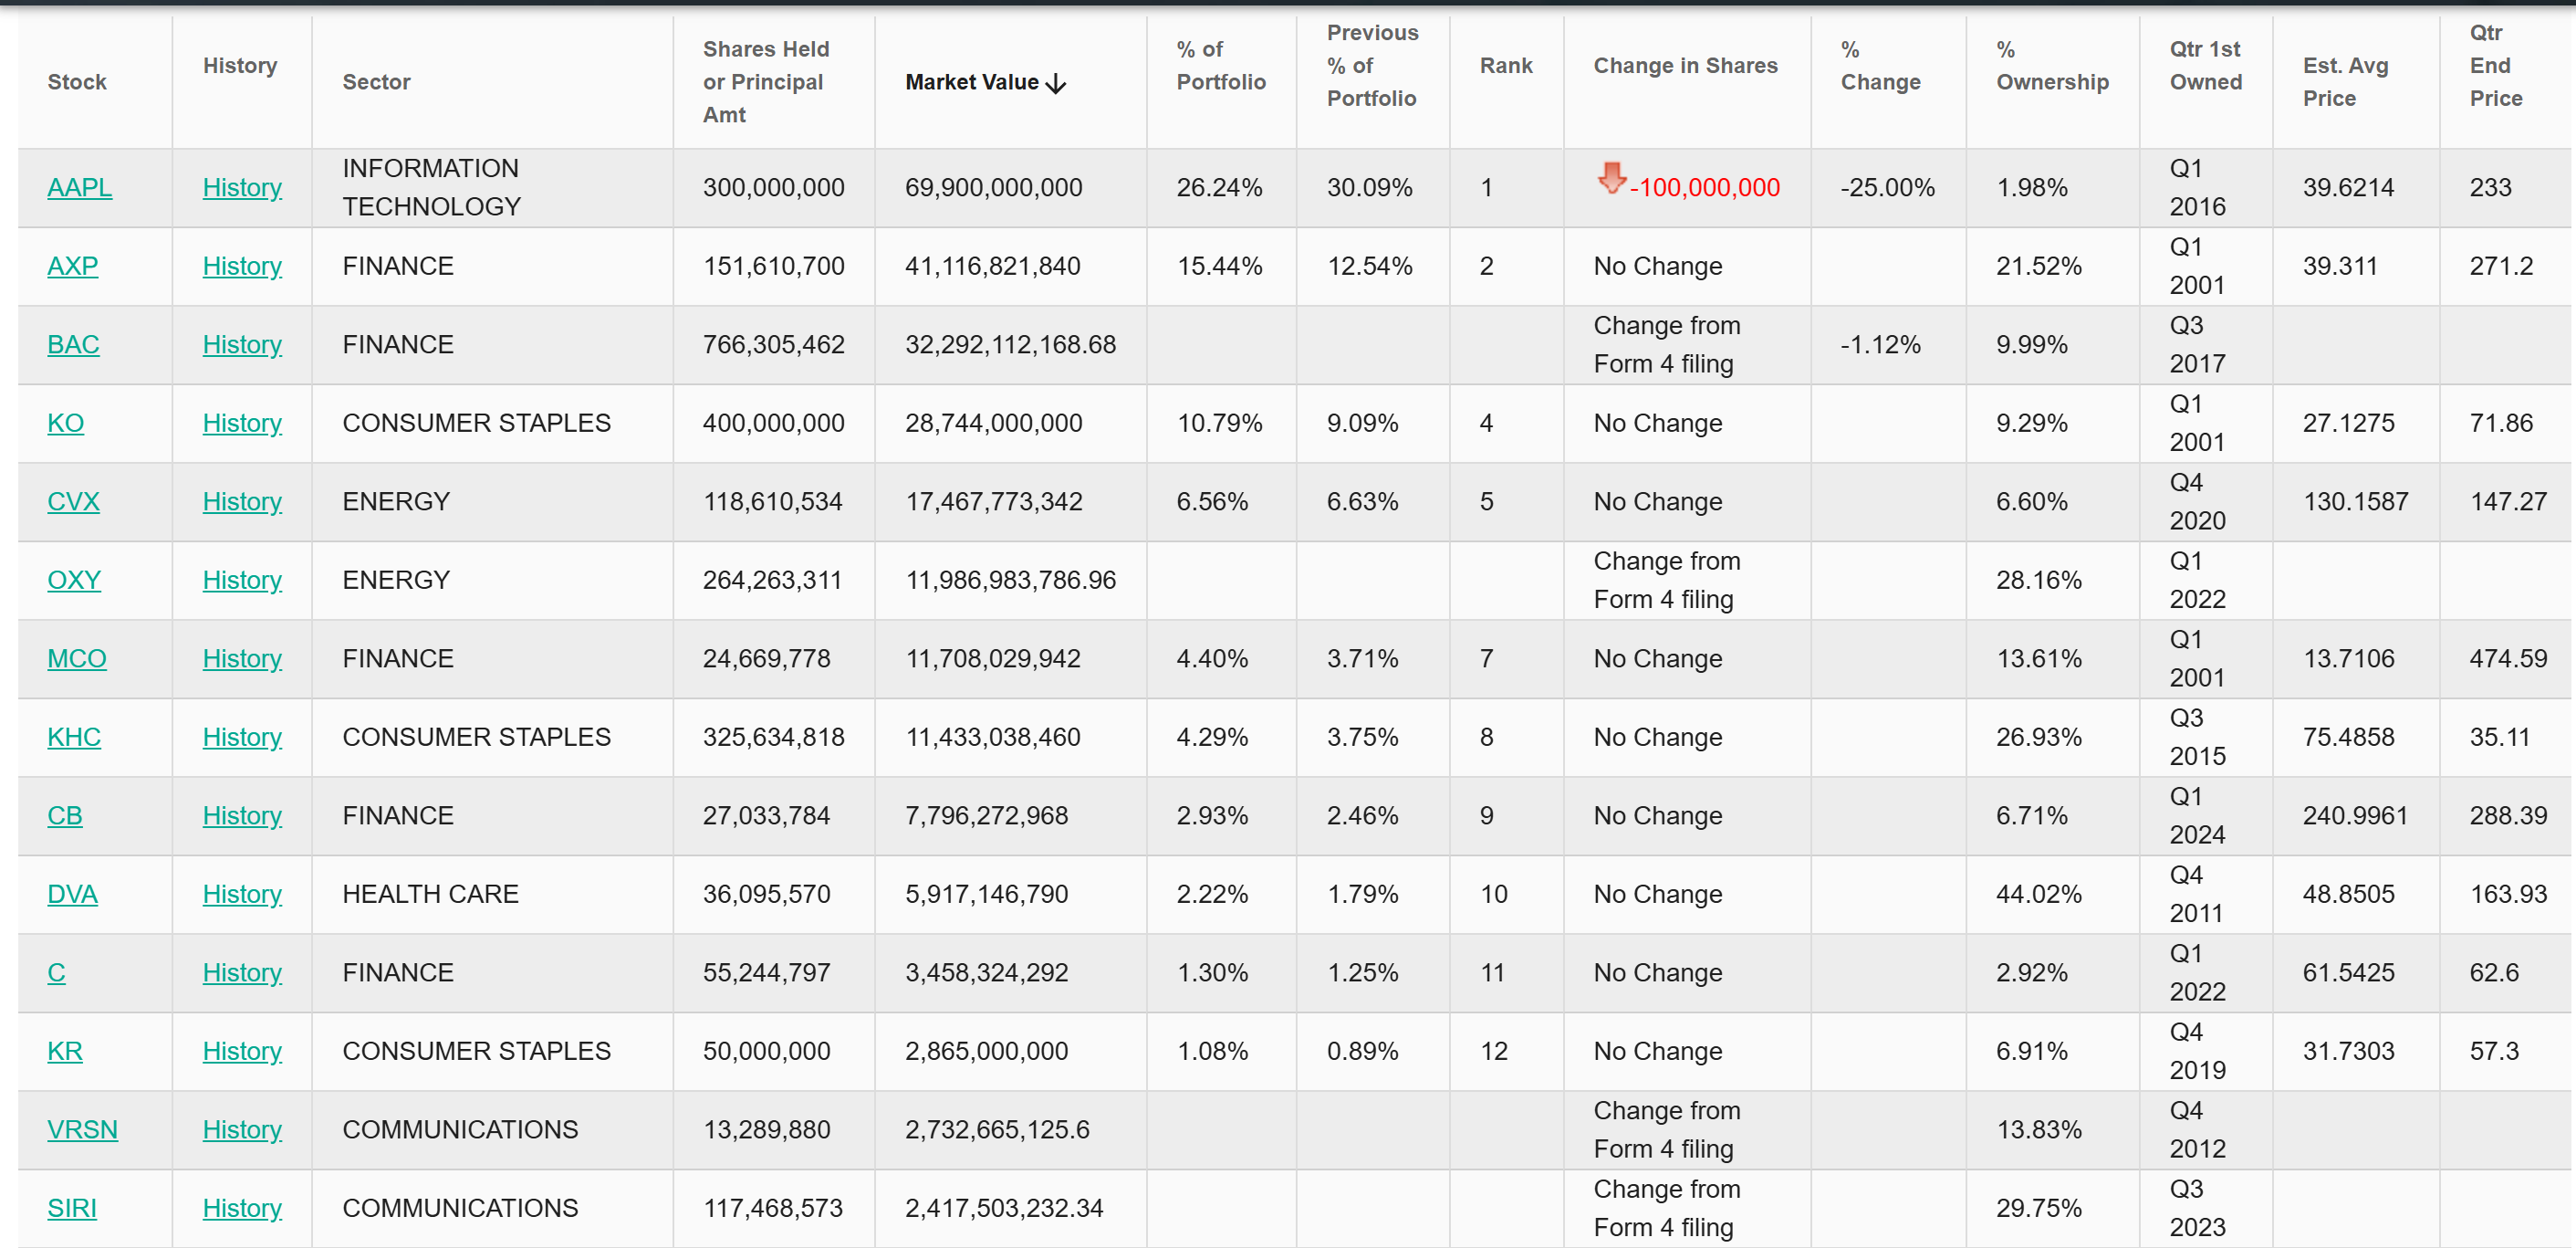Screen dimensions: 2576x1248
Task: Sort by % Change column header
Action: [x=1880, y=66]
